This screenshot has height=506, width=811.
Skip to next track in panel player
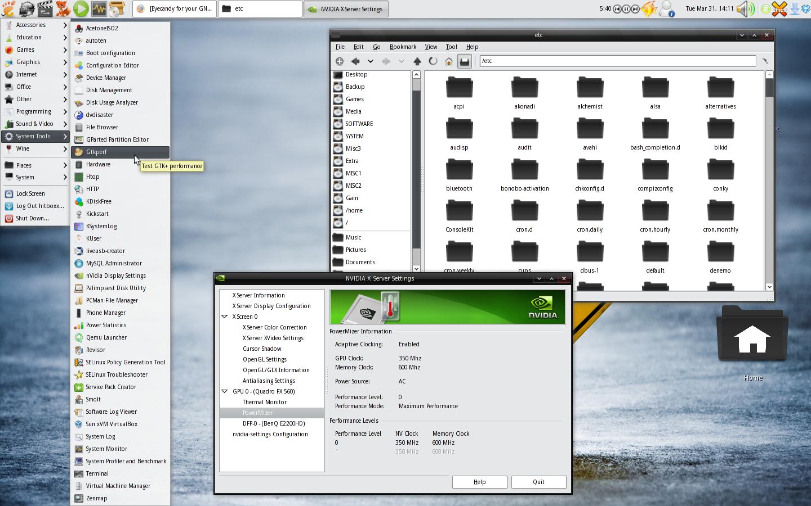[635, 9]
